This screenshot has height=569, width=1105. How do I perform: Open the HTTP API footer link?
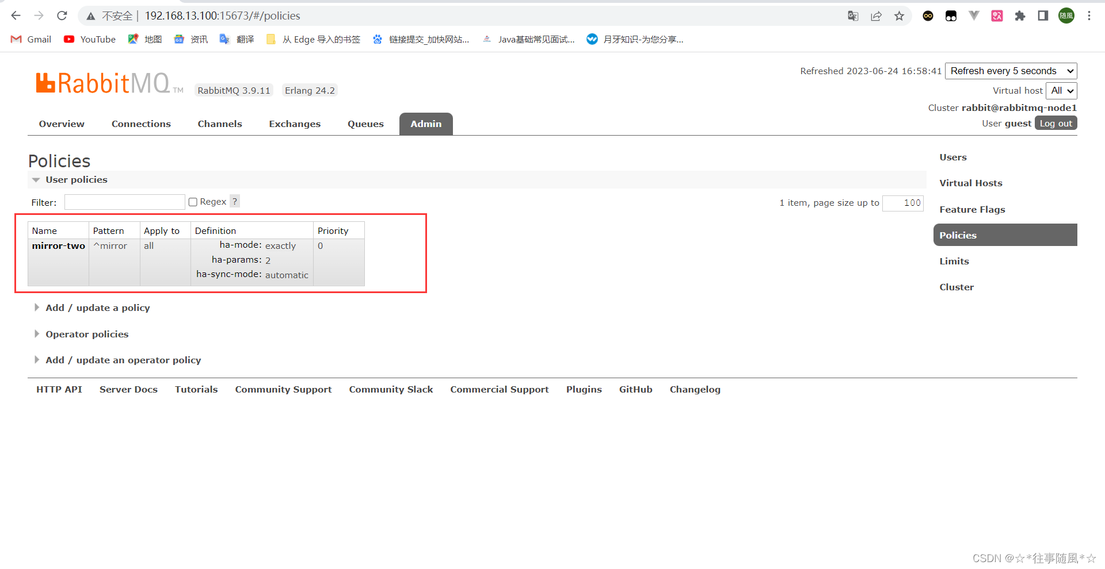tap(59, 389)
